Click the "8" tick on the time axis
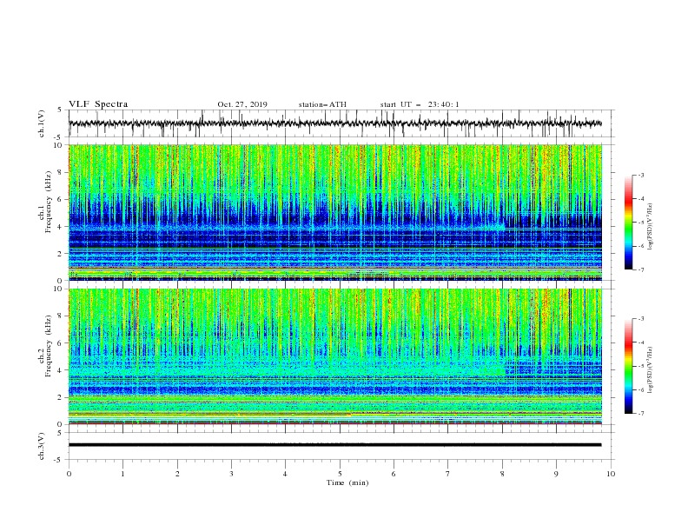This screenshot has height=532, width=688. [x=502, y=474]
